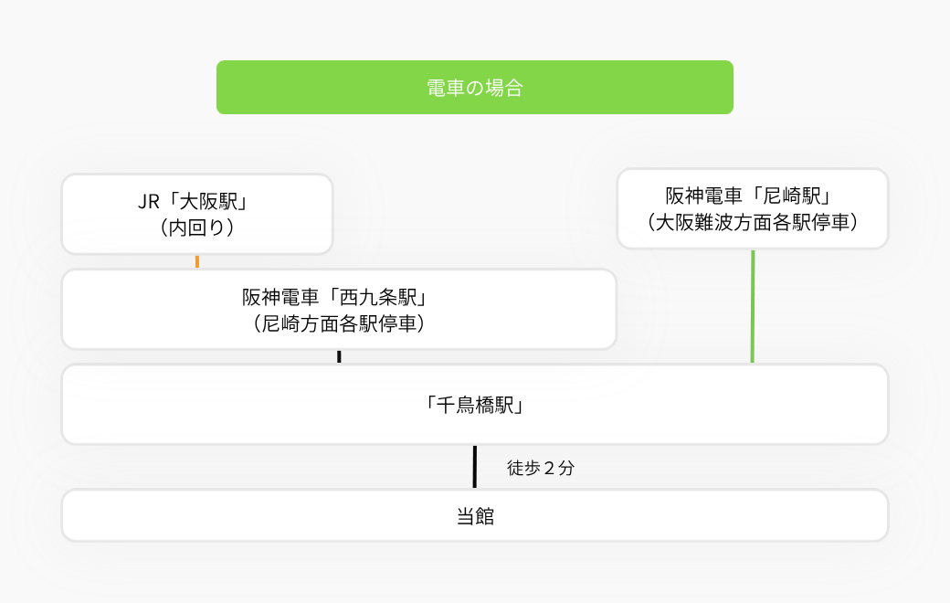950x603 pixels.
Task: Click the 徒歩2分 walking time label
Action: (541, 468)
